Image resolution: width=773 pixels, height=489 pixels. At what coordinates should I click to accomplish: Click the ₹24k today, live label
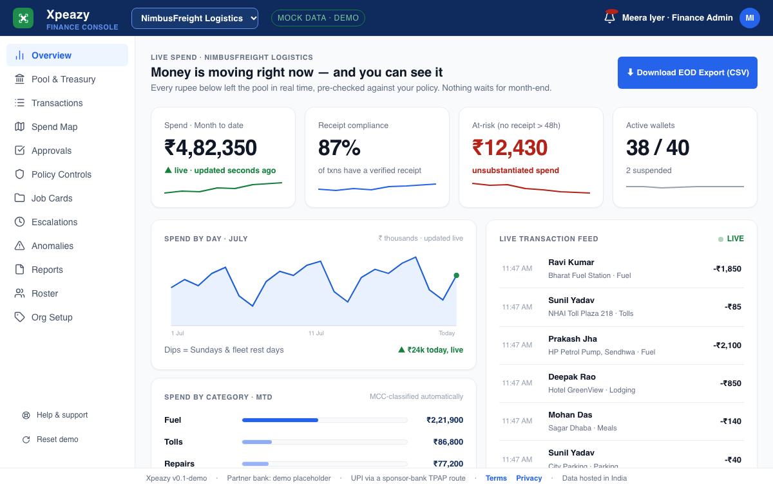tap(430, 350)
